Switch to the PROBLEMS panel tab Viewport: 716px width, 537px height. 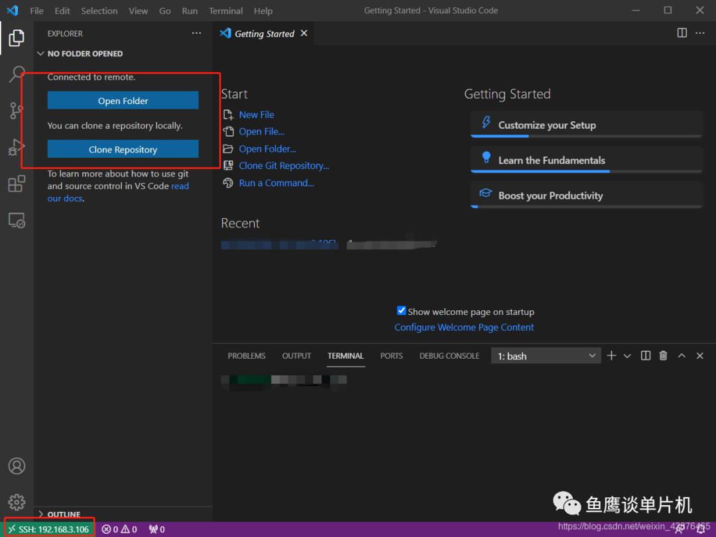247,356
